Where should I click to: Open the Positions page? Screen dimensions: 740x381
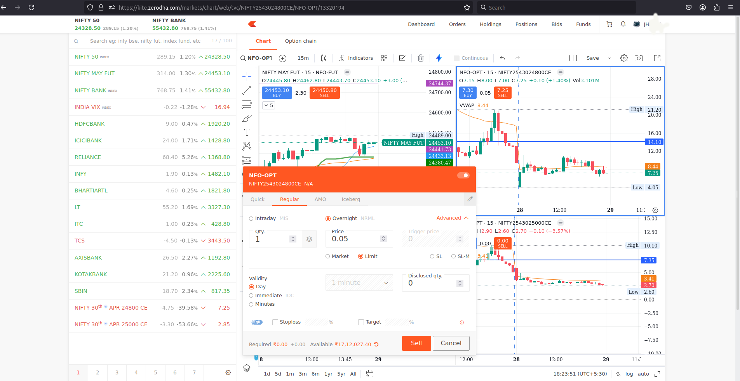click(526, 24)
